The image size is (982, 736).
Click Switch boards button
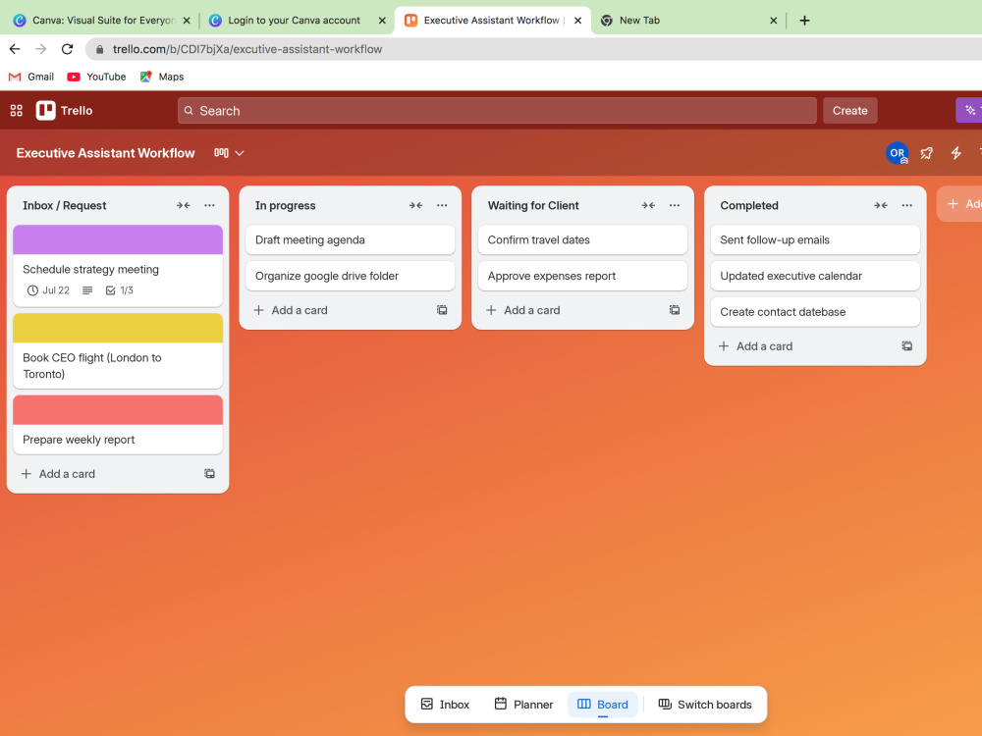point(705,704)
